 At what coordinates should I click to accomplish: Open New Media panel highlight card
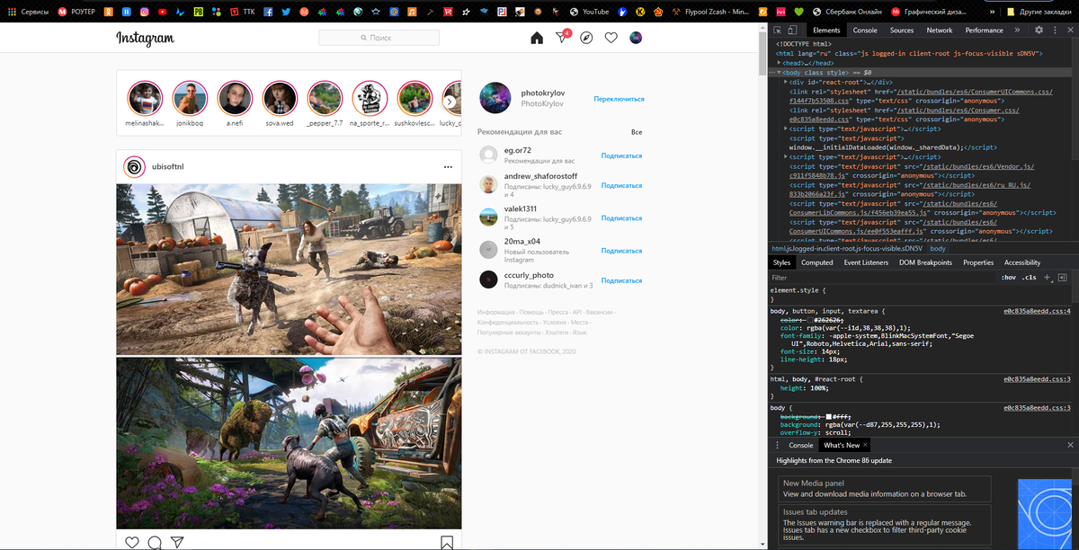coord(884,489)
